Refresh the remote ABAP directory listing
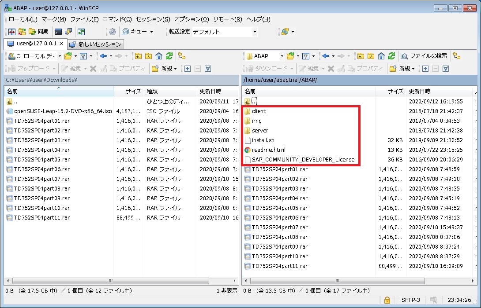The height and width of the screenshot is (308, 481). coord(391,56)
